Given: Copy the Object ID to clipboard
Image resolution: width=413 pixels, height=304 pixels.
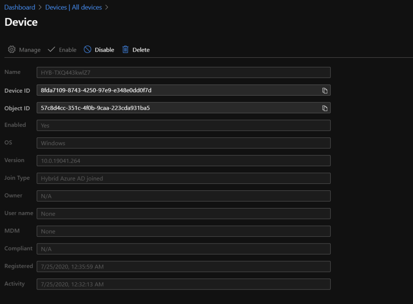Looking at the screenshot, I should pos(325,108).
